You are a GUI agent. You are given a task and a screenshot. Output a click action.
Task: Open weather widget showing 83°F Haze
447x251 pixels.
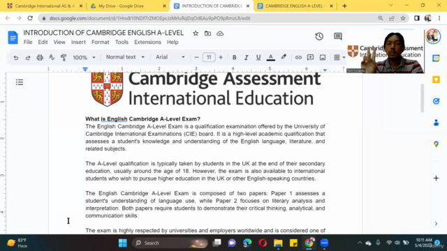[x=17, y=243]
